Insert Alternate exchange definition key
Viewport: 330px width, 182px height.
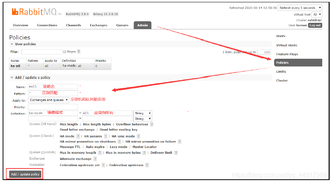pyautogui.click(x=76, y=159)
